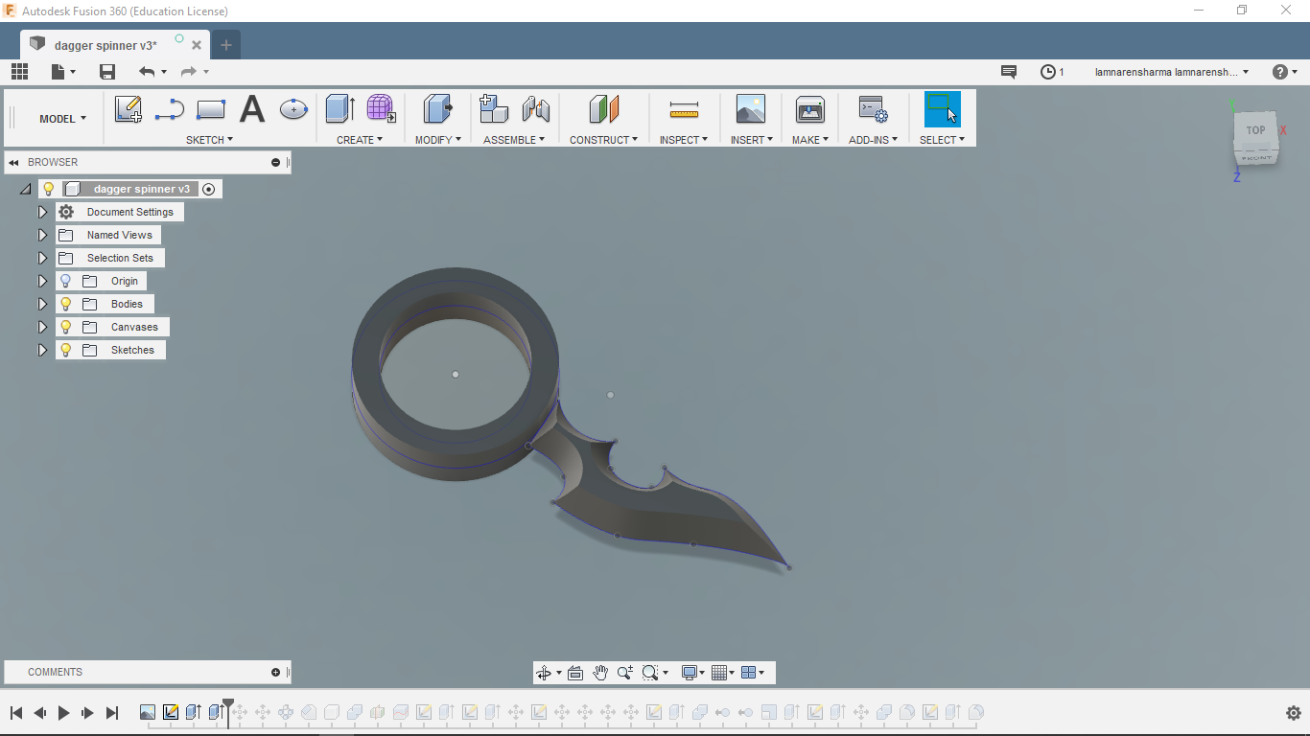1310x736 pixels.
Task: Click the Look At tool
Action: [575, 673]
